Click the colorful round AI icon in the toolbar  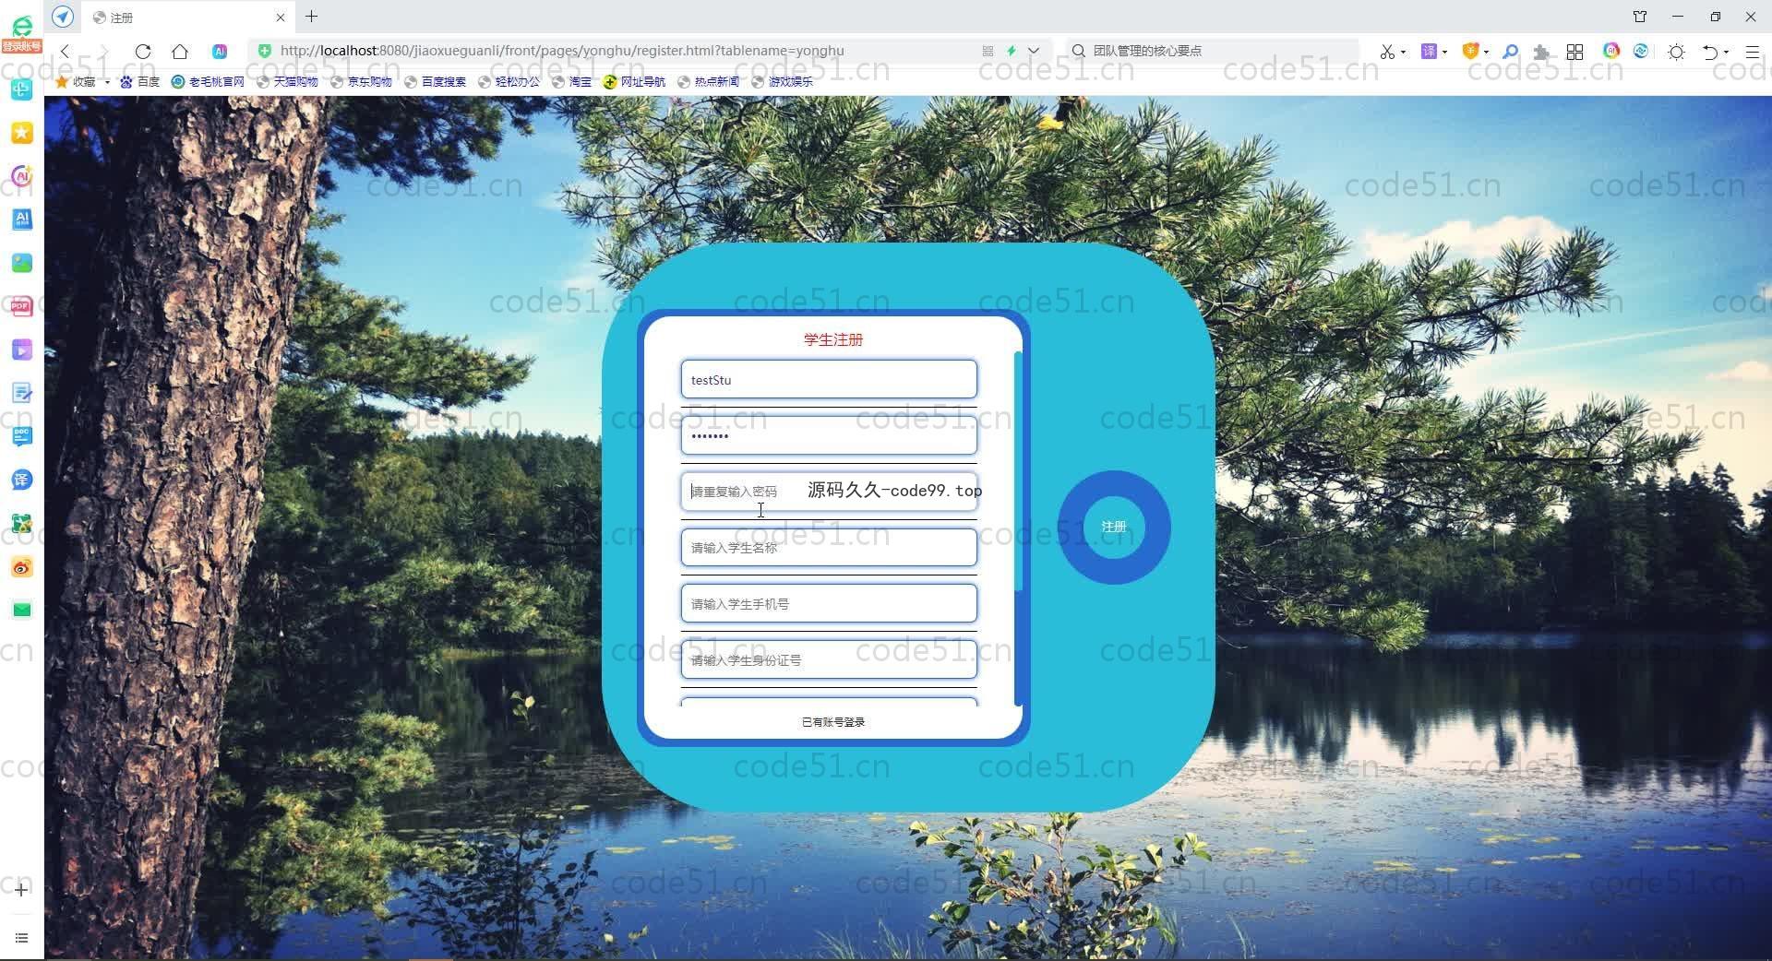tap(1611, 51)
